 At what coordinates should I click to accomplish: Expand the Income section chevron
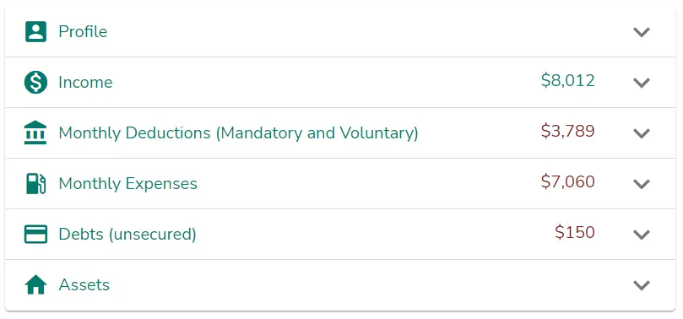641,82
